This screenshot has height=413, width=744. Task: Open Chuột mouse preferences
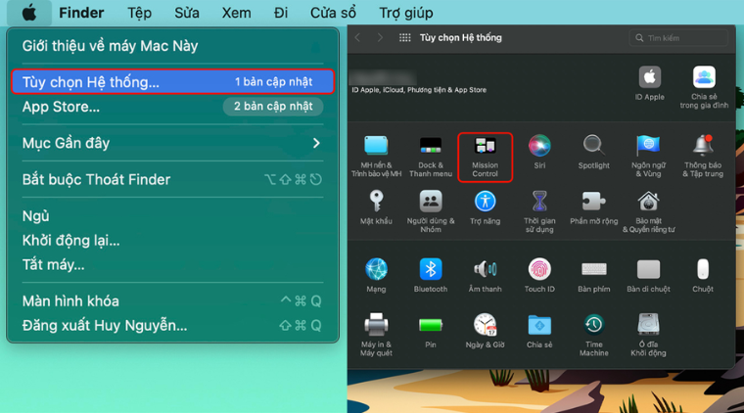pos(703,275)
